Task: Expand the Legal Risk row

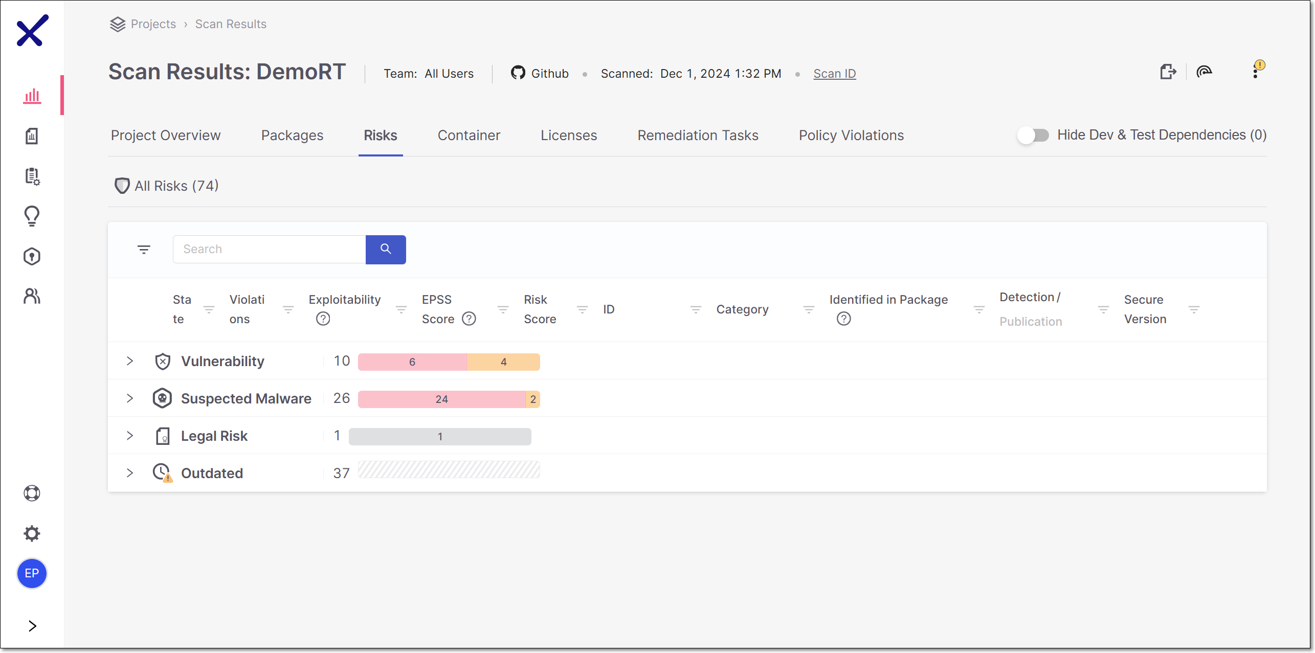Action: pos(130,436)
